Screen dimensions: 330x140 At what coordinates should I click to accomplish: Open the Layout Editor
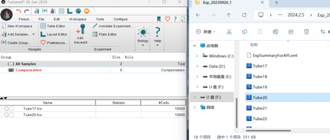coord(54,34)
